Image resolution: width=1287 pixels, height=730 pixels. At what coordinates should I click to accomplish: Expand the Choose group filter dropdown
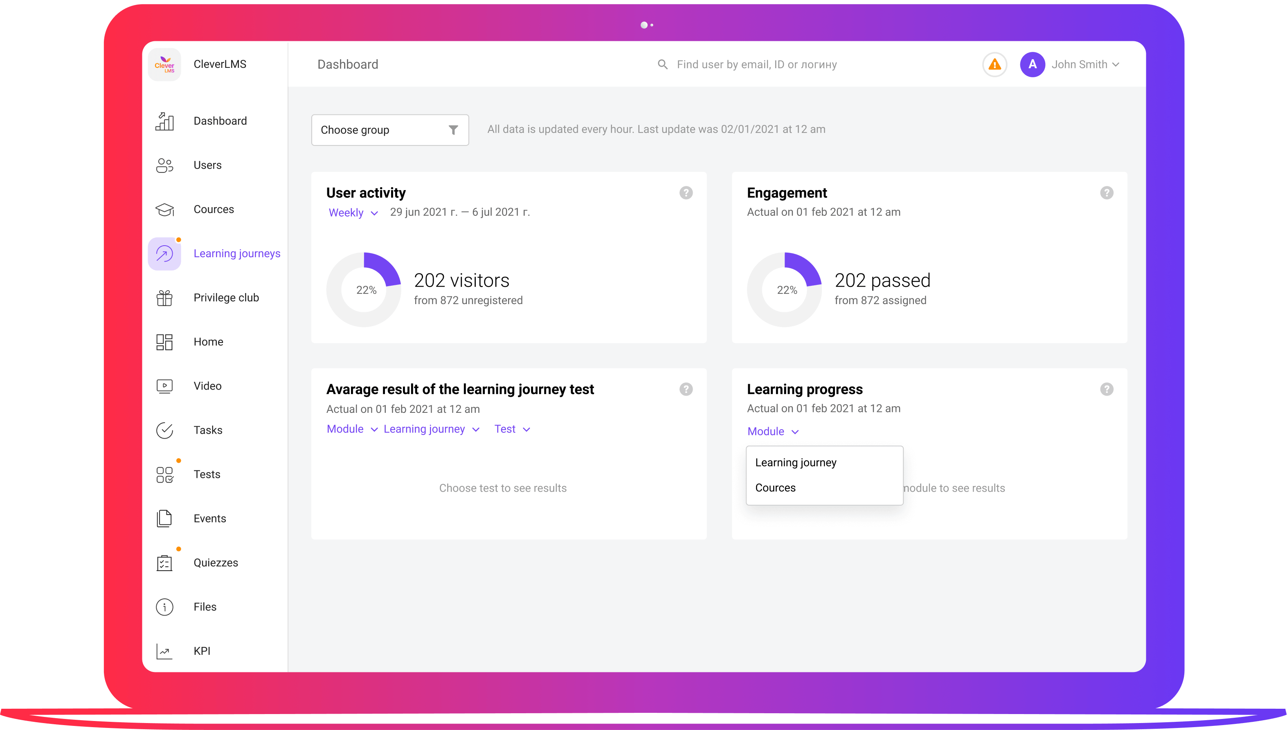(x=389, y=130)
